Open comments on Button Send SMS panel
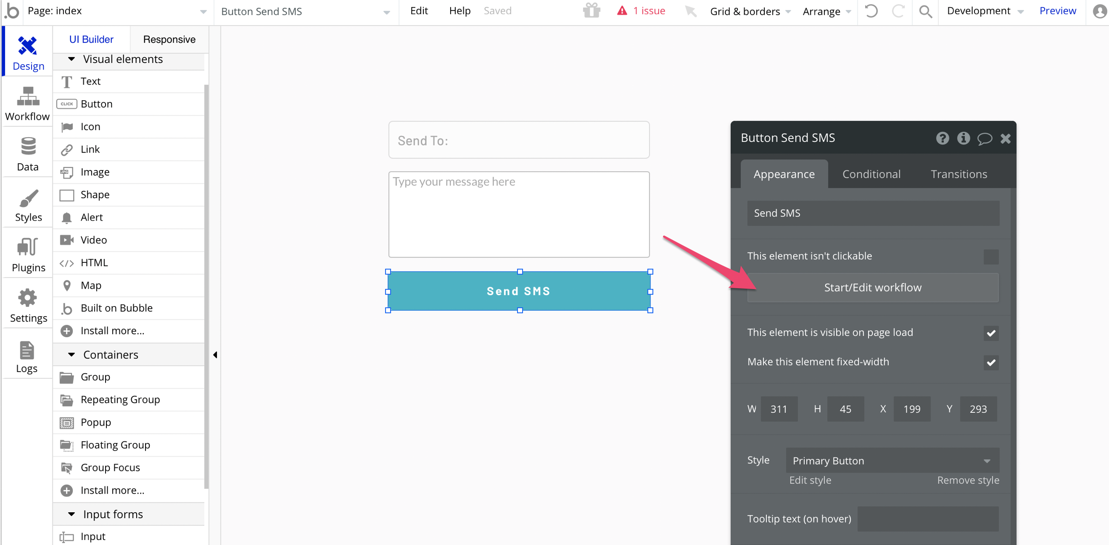The image size is (1109, 545). (984, 139)
